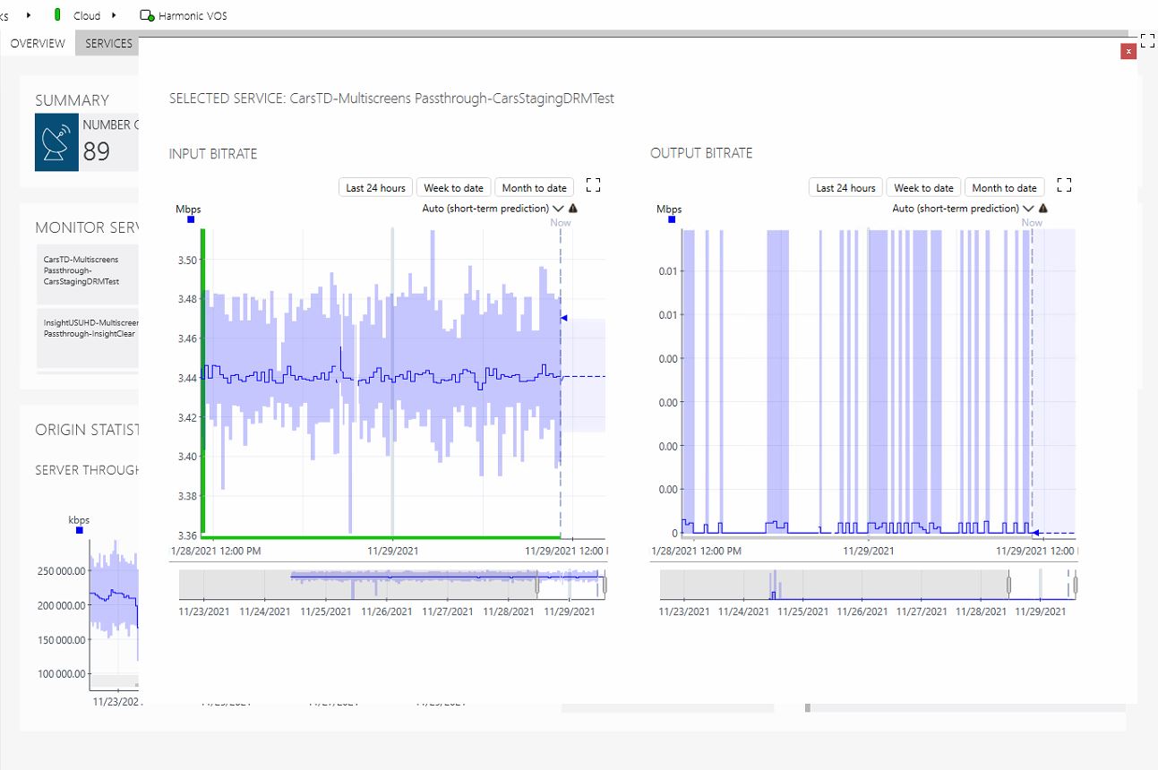Click blue Mbps legend square on input chart
The image size is (1158, 770).
point(191,219)
